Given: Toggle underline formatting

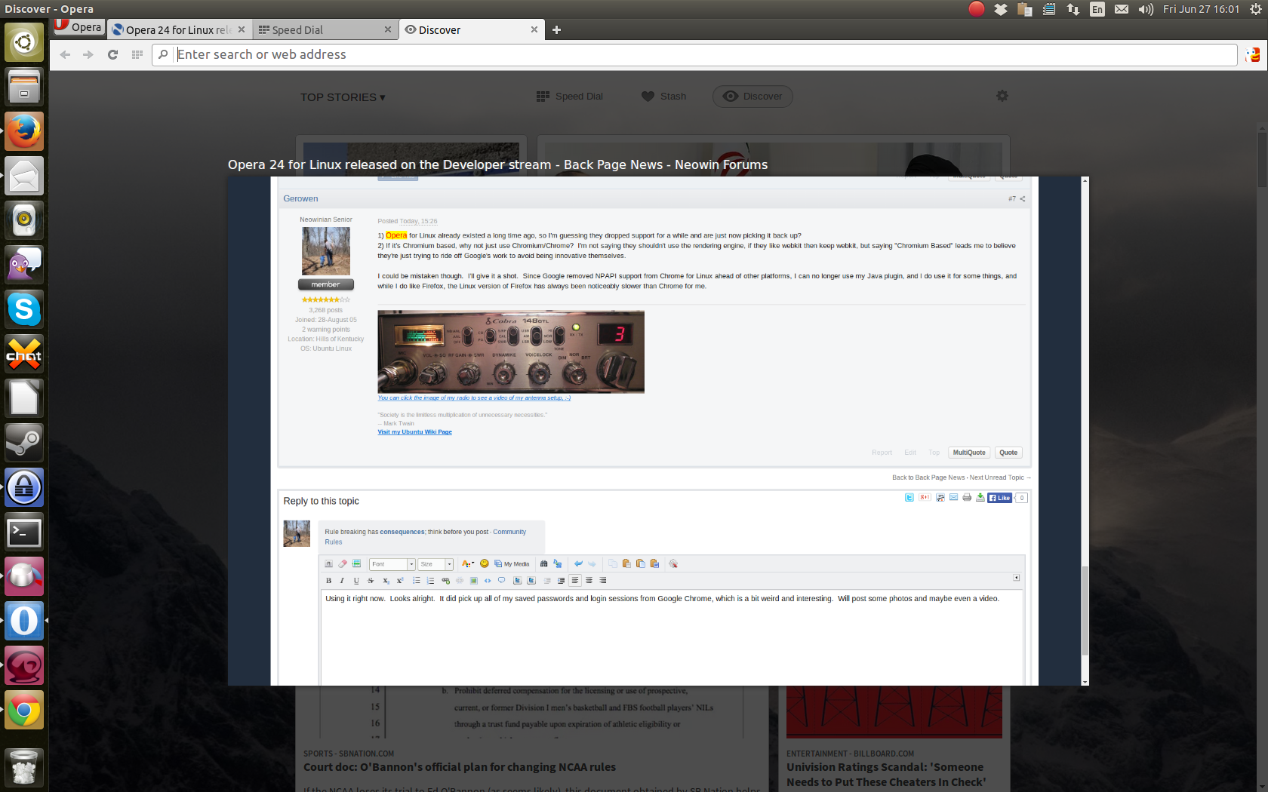Looking at the screenshot, I should click(355, 581).
